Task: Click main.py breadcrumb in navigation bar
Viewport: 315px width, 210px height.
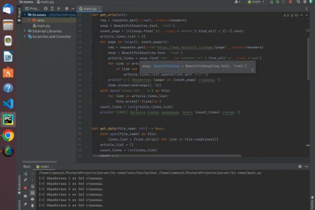Action: (45, 2)
